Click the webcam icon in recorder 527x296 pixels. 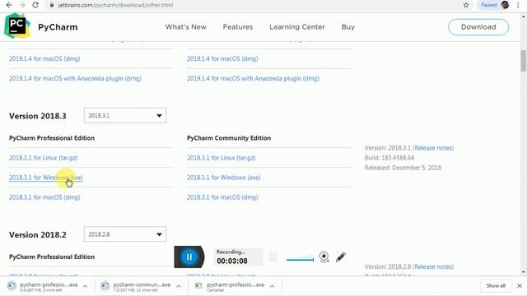click(x=324, y=257)
